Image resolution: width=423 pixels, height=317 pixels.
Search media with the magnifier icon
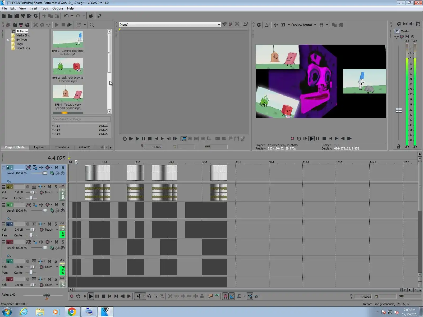pos(92,25)
